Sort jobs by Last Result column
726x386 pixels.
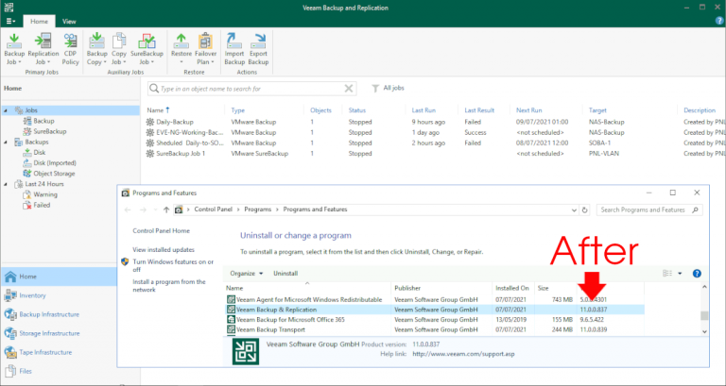479,110
